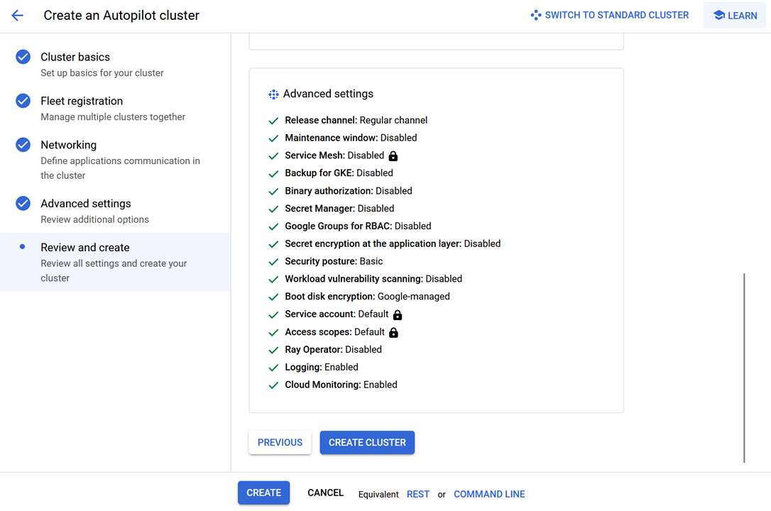Click the green check beside Google Groups for RBAC
771x511 pixels.
coord(273,227)
